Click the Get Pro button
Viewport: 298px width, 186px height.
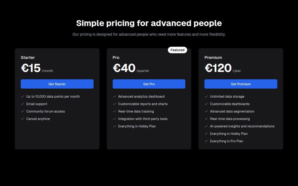point(149,84)
